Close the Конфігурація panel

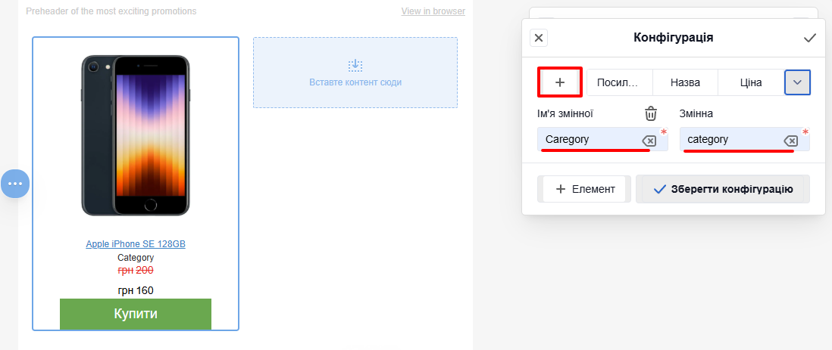click(x=539, y=38)
